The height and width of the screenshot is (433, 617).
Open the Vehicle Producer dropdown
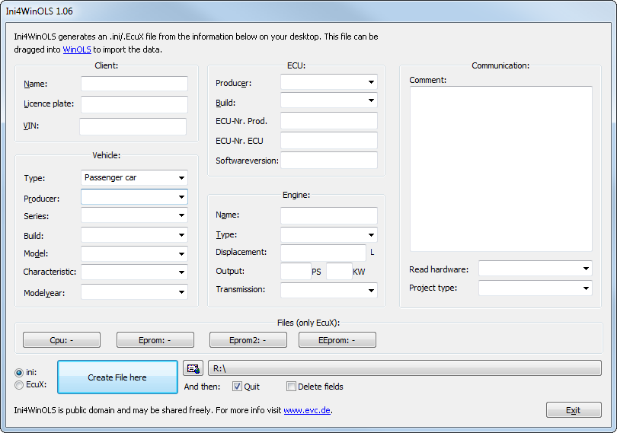[x=134, y=197]
